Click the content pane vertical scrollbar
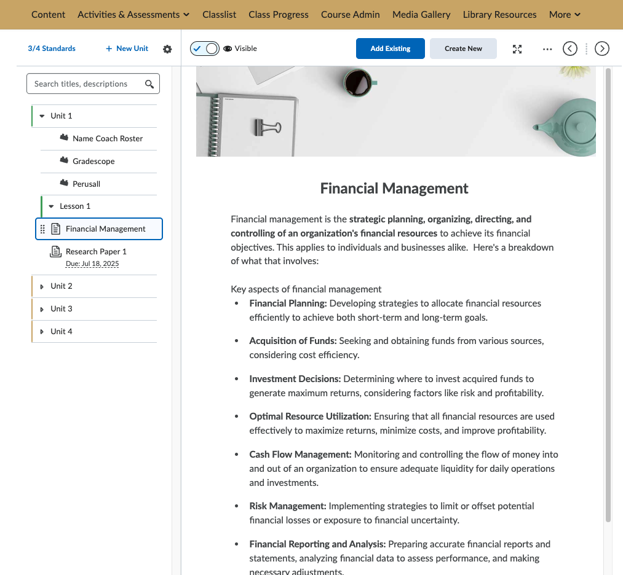Image resolution: width=623 pixels, height=575 pixels. coord(608,295)
